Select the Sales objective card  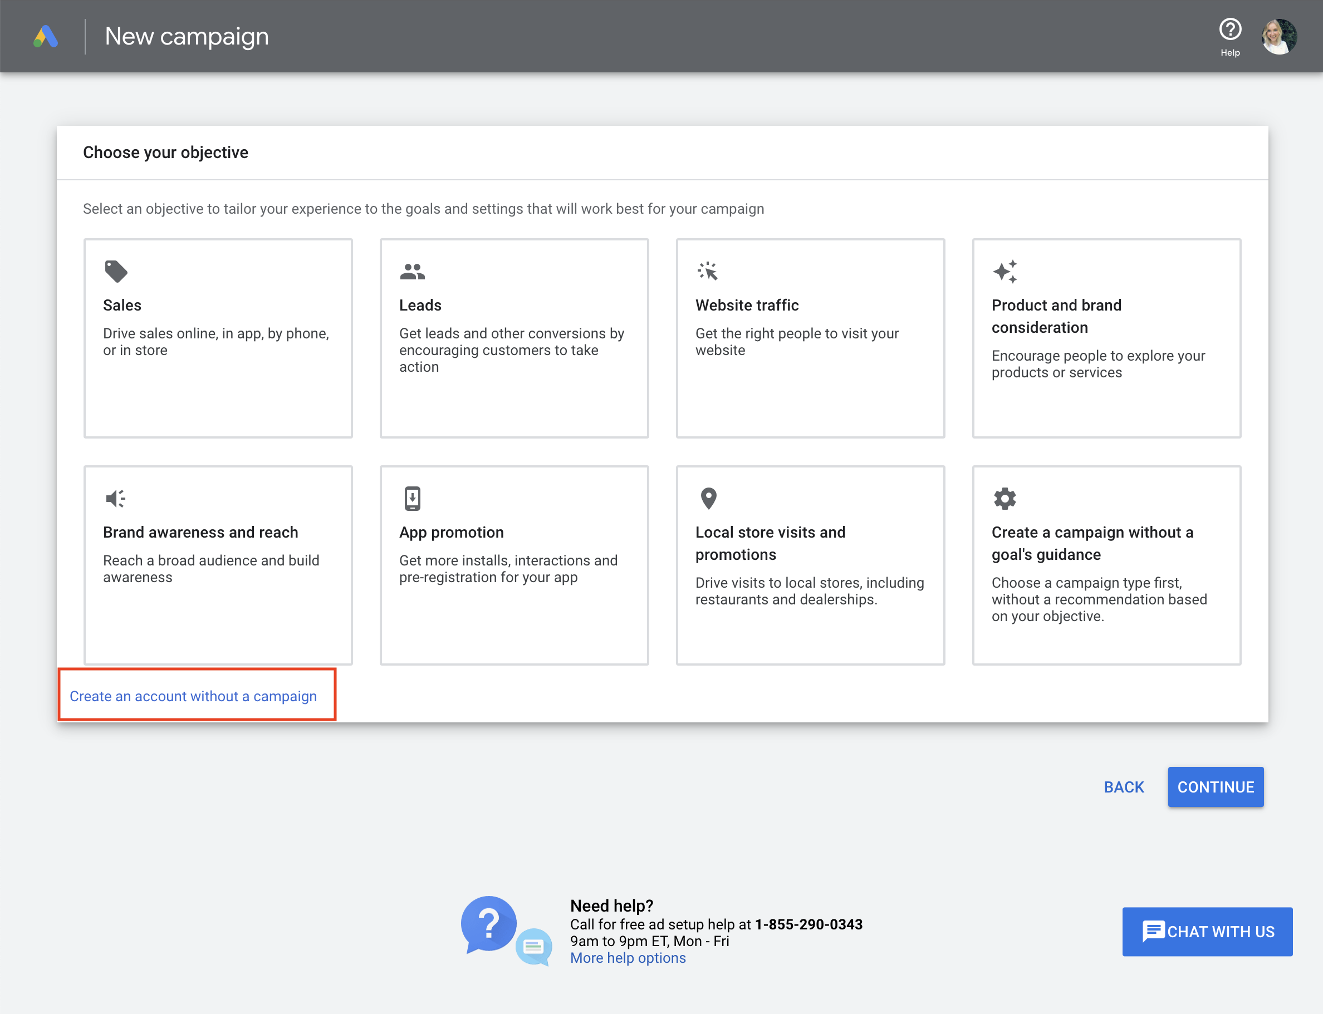(218, 338)
